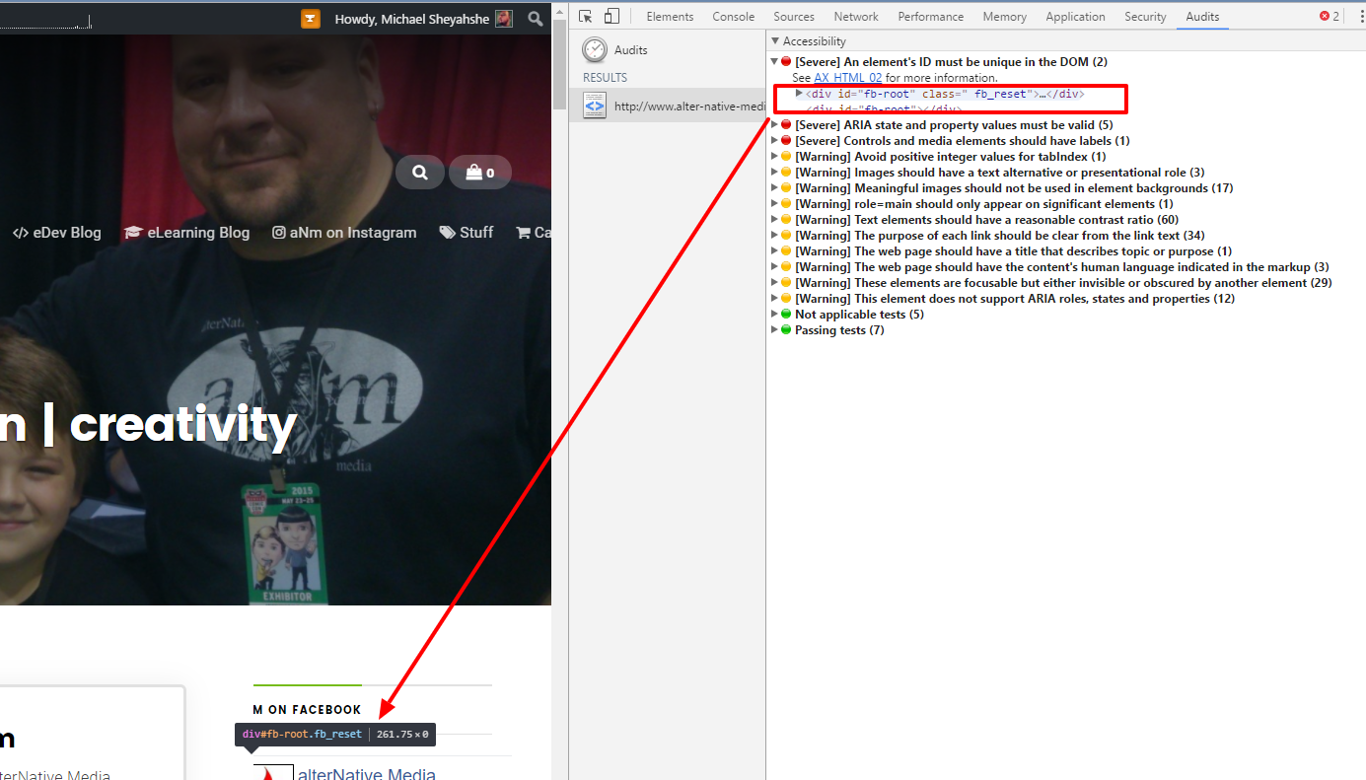The height and width of the screenshot is (780, 1366).
Task: Open the Performance tab
Action: click(x=931, y=17)
